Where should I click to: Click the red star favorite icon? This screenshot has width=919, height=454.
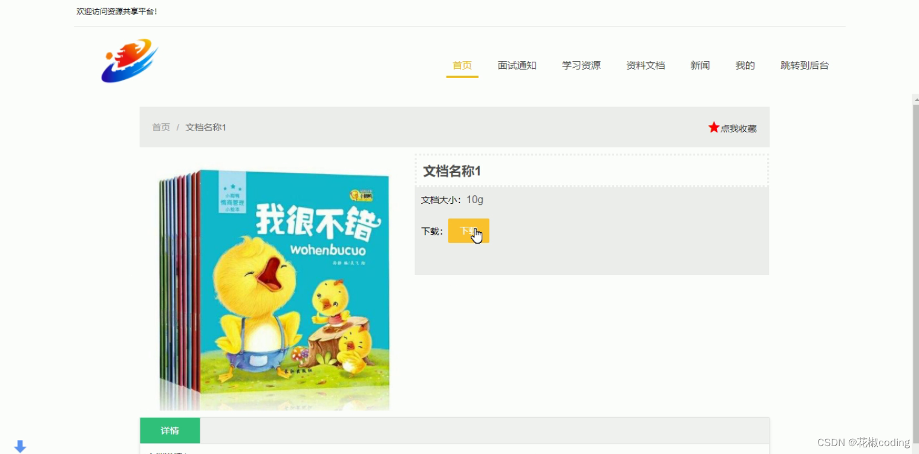click(713, 127)
